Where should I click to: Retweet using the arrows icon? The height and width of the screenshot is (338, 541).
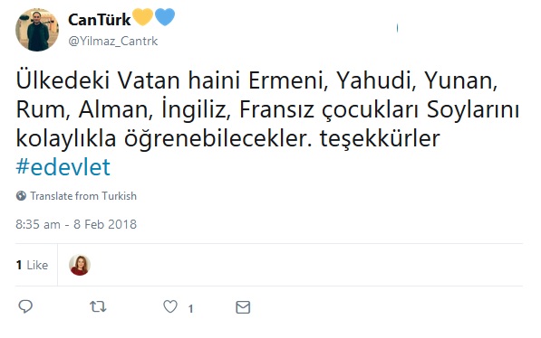tap(98, 306)
